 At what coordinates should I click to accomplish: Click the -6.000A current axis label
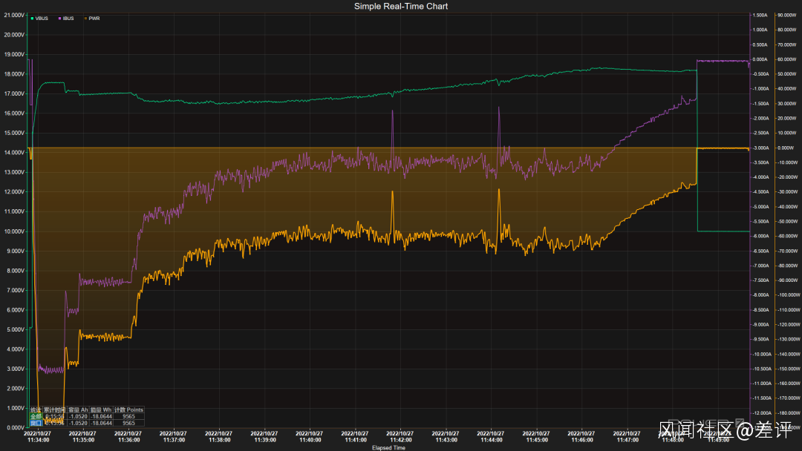(x=760, y=236)
